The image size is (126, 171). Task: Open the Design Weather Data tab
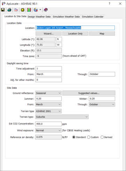(39, 17)
